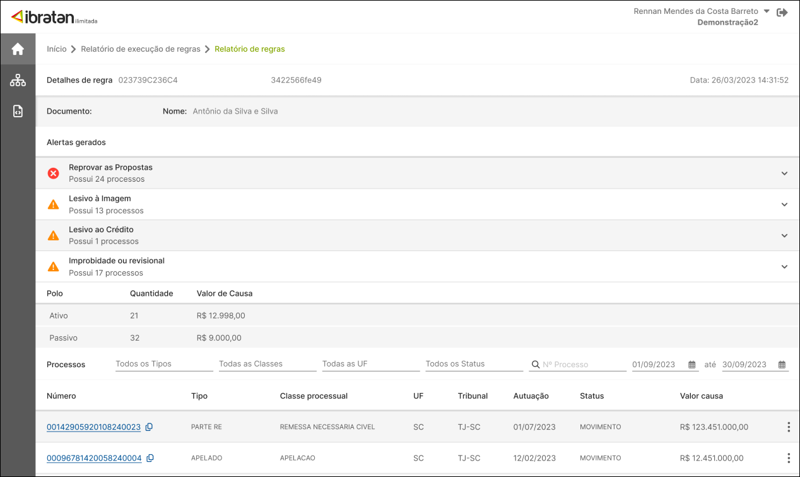Open actions menu for the APELADO row
Screen dimensions: 800x477
click(x=788, y=458)
